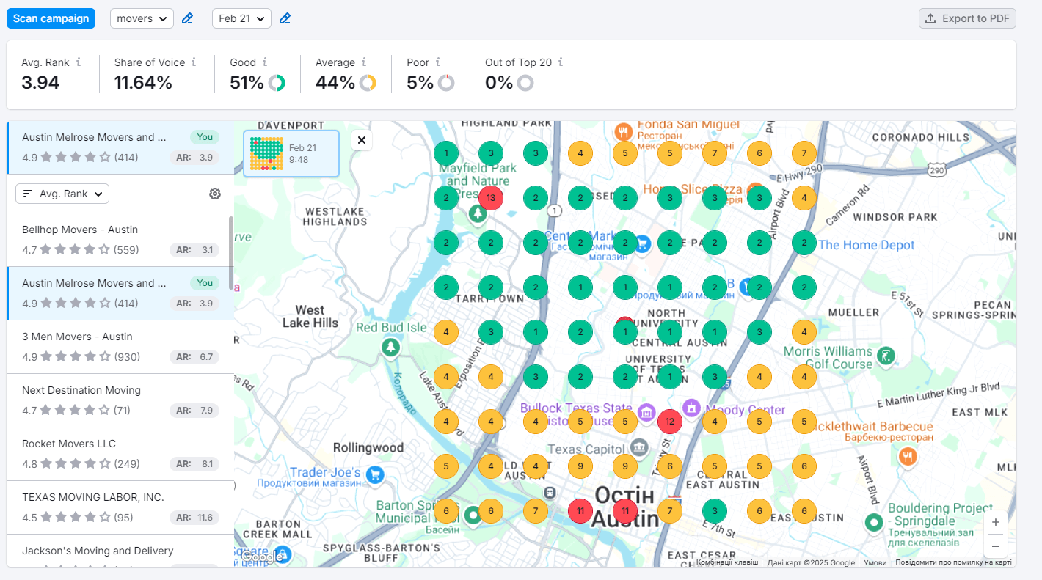Click the green Good 51% donut chart
This screenshot has height=580, width=1042.
(x=277, y=83)
